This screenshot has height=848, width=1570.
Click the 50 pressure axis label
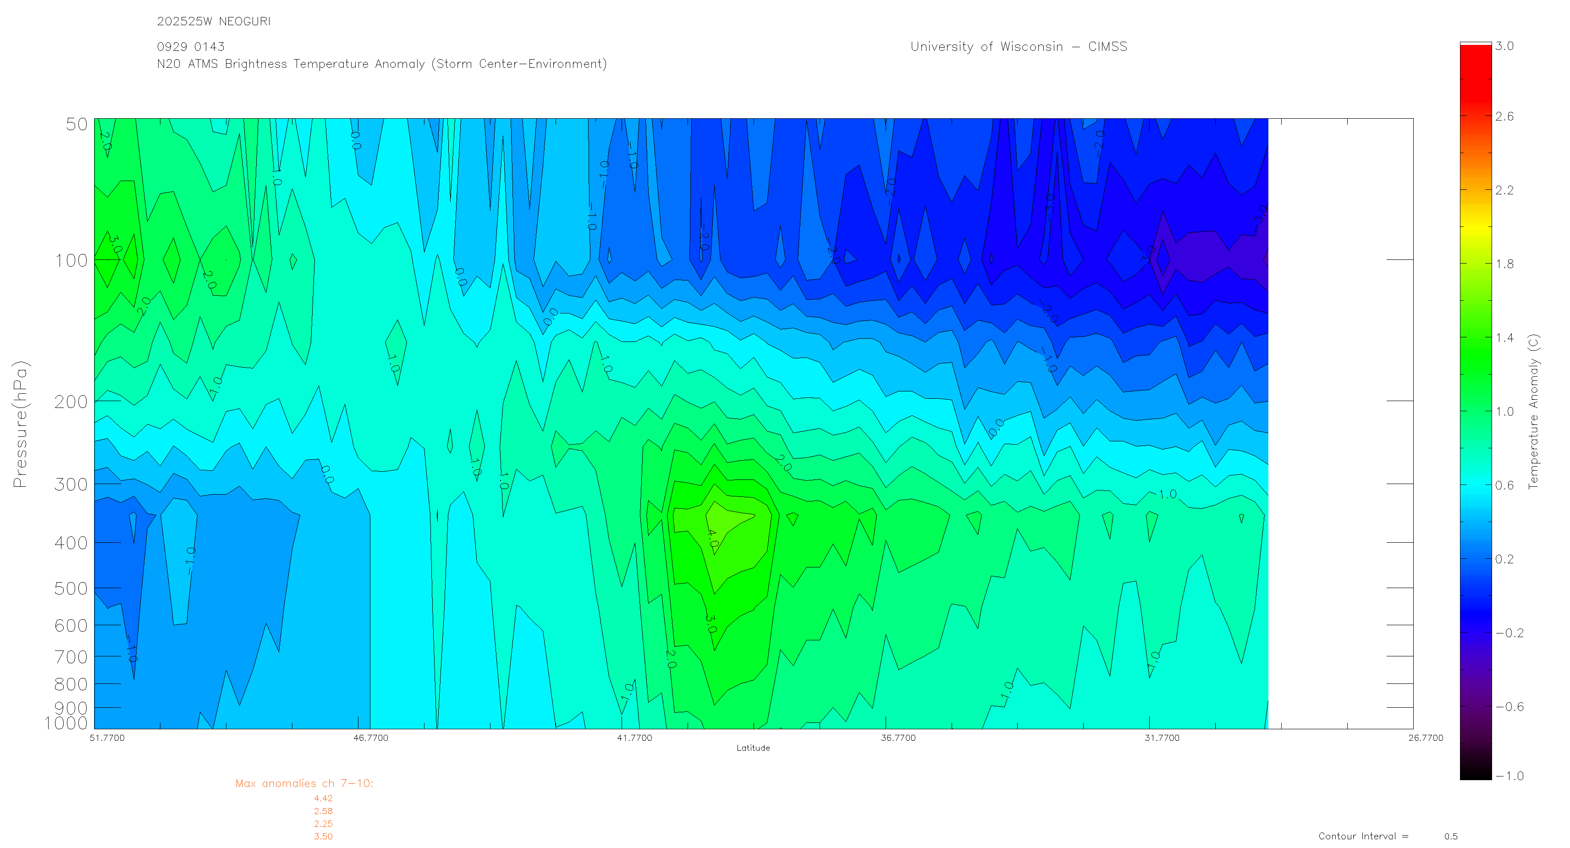[77, 124]
